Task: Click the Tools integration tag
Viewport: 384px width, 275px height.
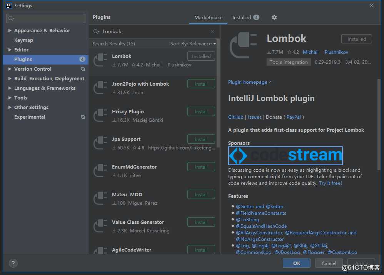Action: pos(289,62)
